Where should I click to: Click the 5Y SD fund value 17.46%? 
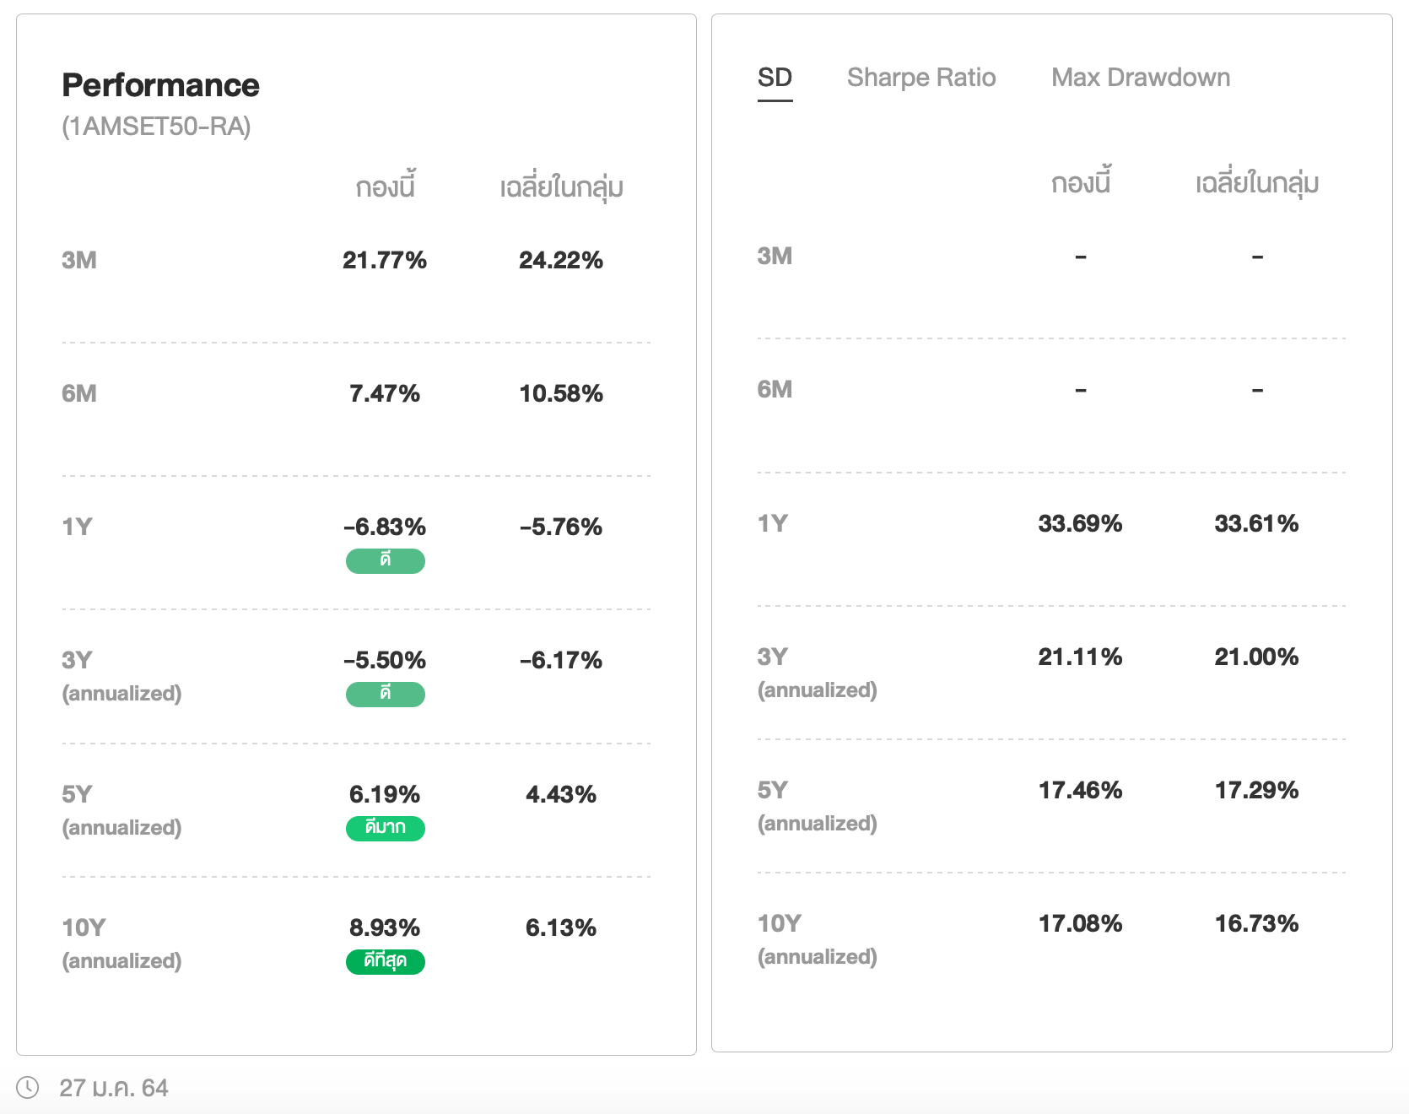point(1079,790)
